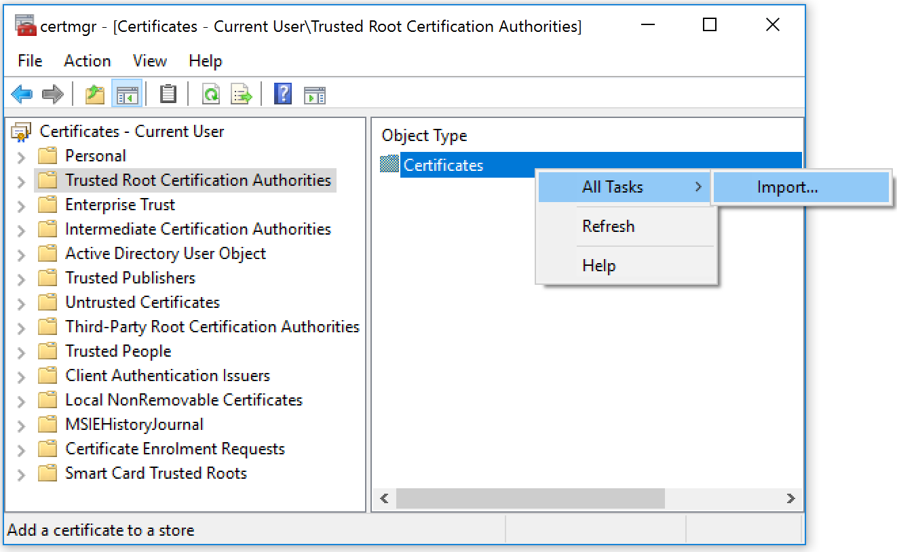Expand the Client Authentication Issuers node
This screenshot has width=897, height=552.
pos(21,377)
